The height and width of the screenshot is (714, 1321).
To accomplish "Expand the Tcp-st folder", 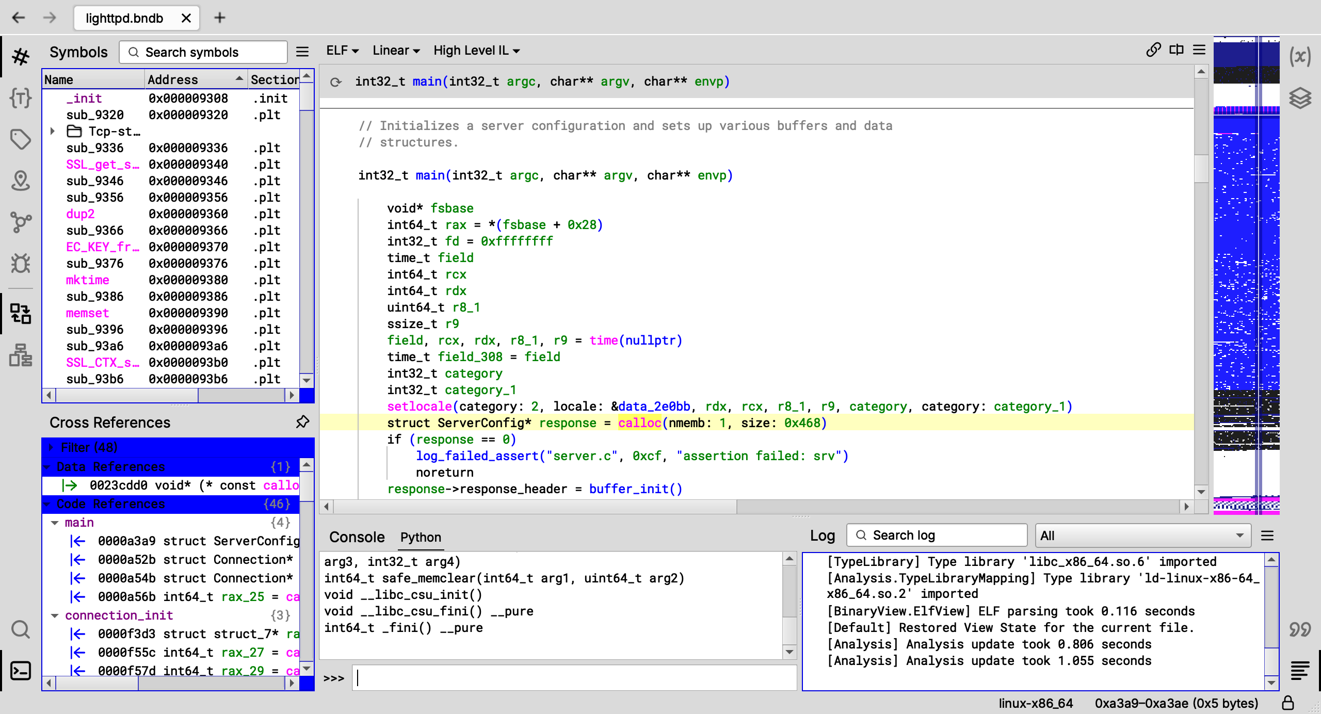I will coord(53,131).
